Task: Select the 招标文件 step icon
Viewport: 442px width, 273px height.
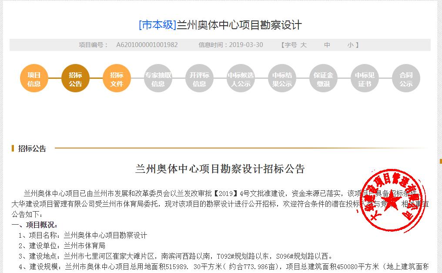Action: click(117, 78)
